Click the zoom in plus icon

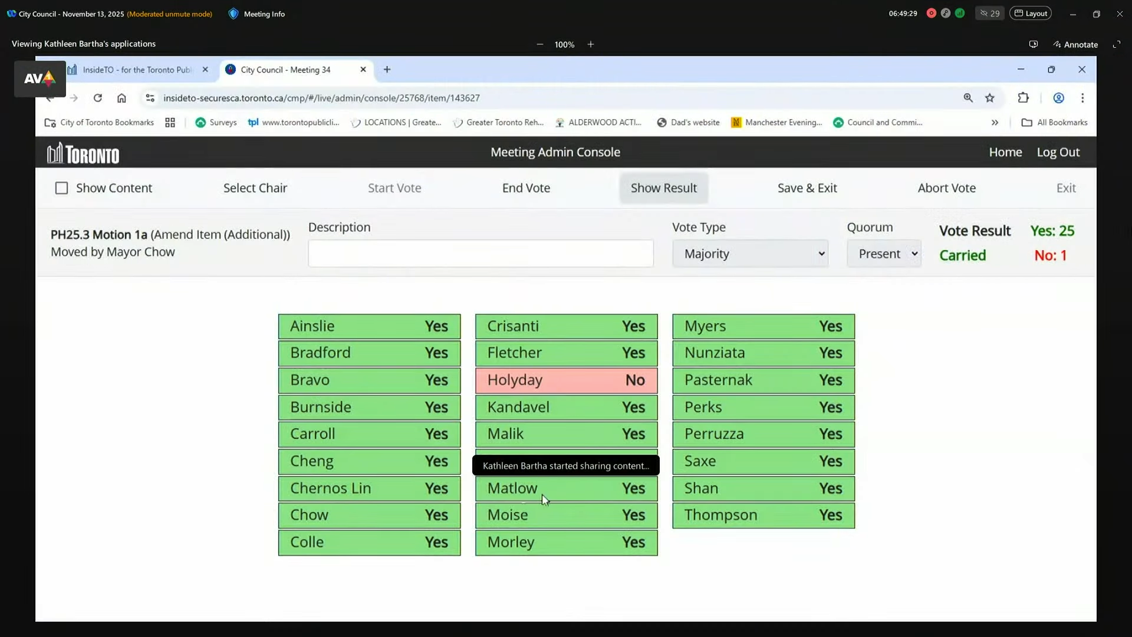click(x=590, y=44)
